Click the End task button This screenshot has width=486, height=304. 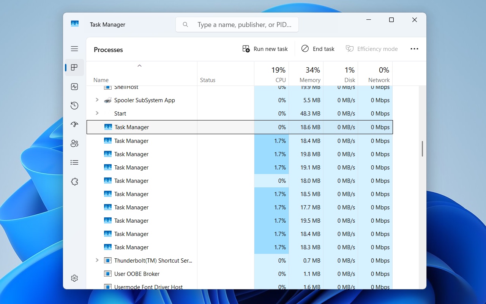tap(318, 49)
